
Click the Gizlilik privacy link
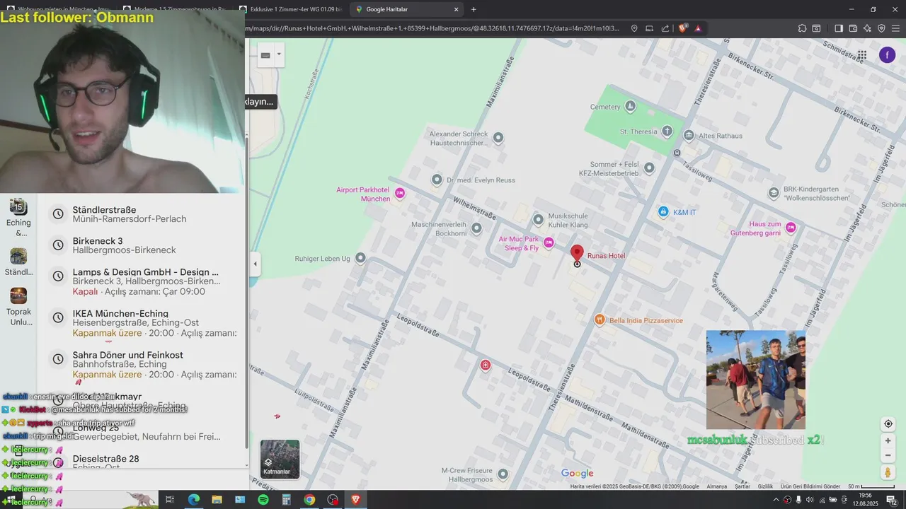click(x=765, y=486)
